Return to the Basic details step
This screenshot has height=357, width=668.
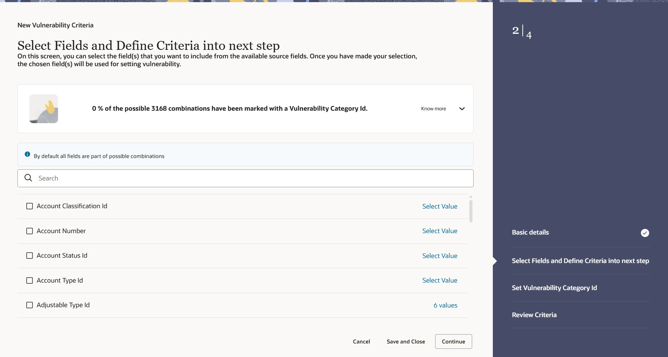(530, 232)
